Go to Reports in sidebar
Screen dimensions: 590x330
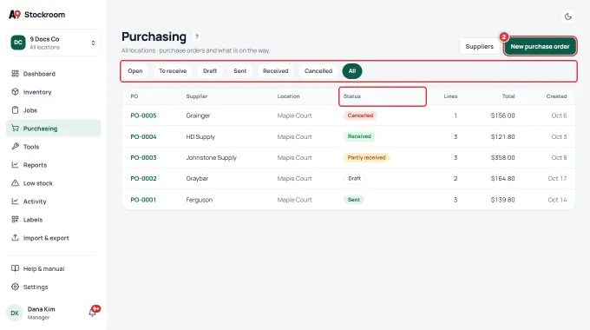54,165
